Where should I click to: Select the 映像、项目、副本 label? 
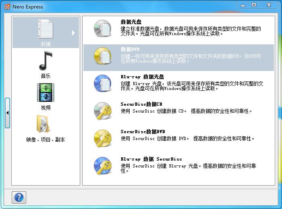[x=46, y=140]
